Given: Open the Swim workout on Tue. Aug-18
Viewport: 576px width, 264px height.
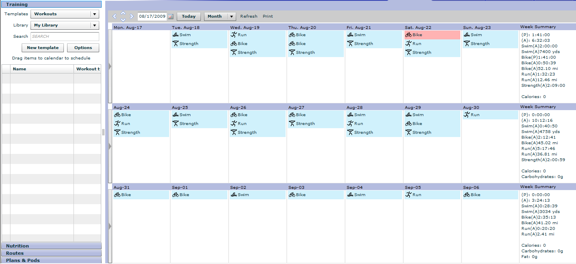Looking at the screenshot, I should coord(199,35).
